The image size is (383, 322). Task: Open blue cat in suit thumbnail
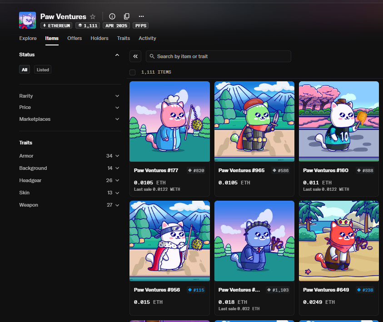254,241
